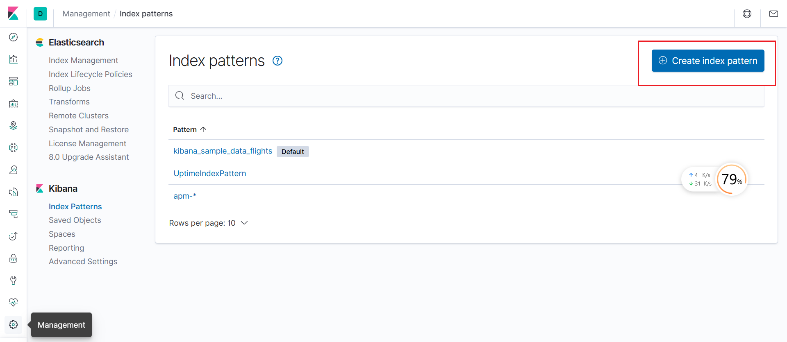Screen dimensions: 787x342
Task: Open the mail icon in top header
Action: pyautogui.click(x=773, y=14)
